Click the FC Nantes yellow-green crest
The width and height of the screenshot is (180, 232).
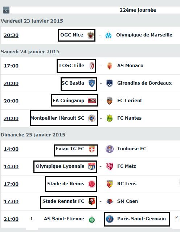(x=110, y=118)
